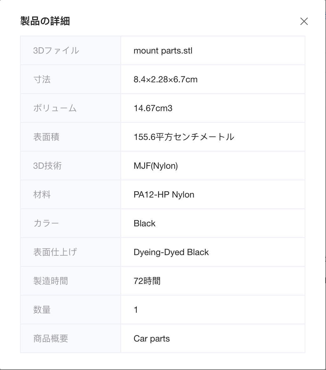Viewport: 326px width, 370px height.
Task: Click the volume value 14.67cm3
Action: pos(153,108)
